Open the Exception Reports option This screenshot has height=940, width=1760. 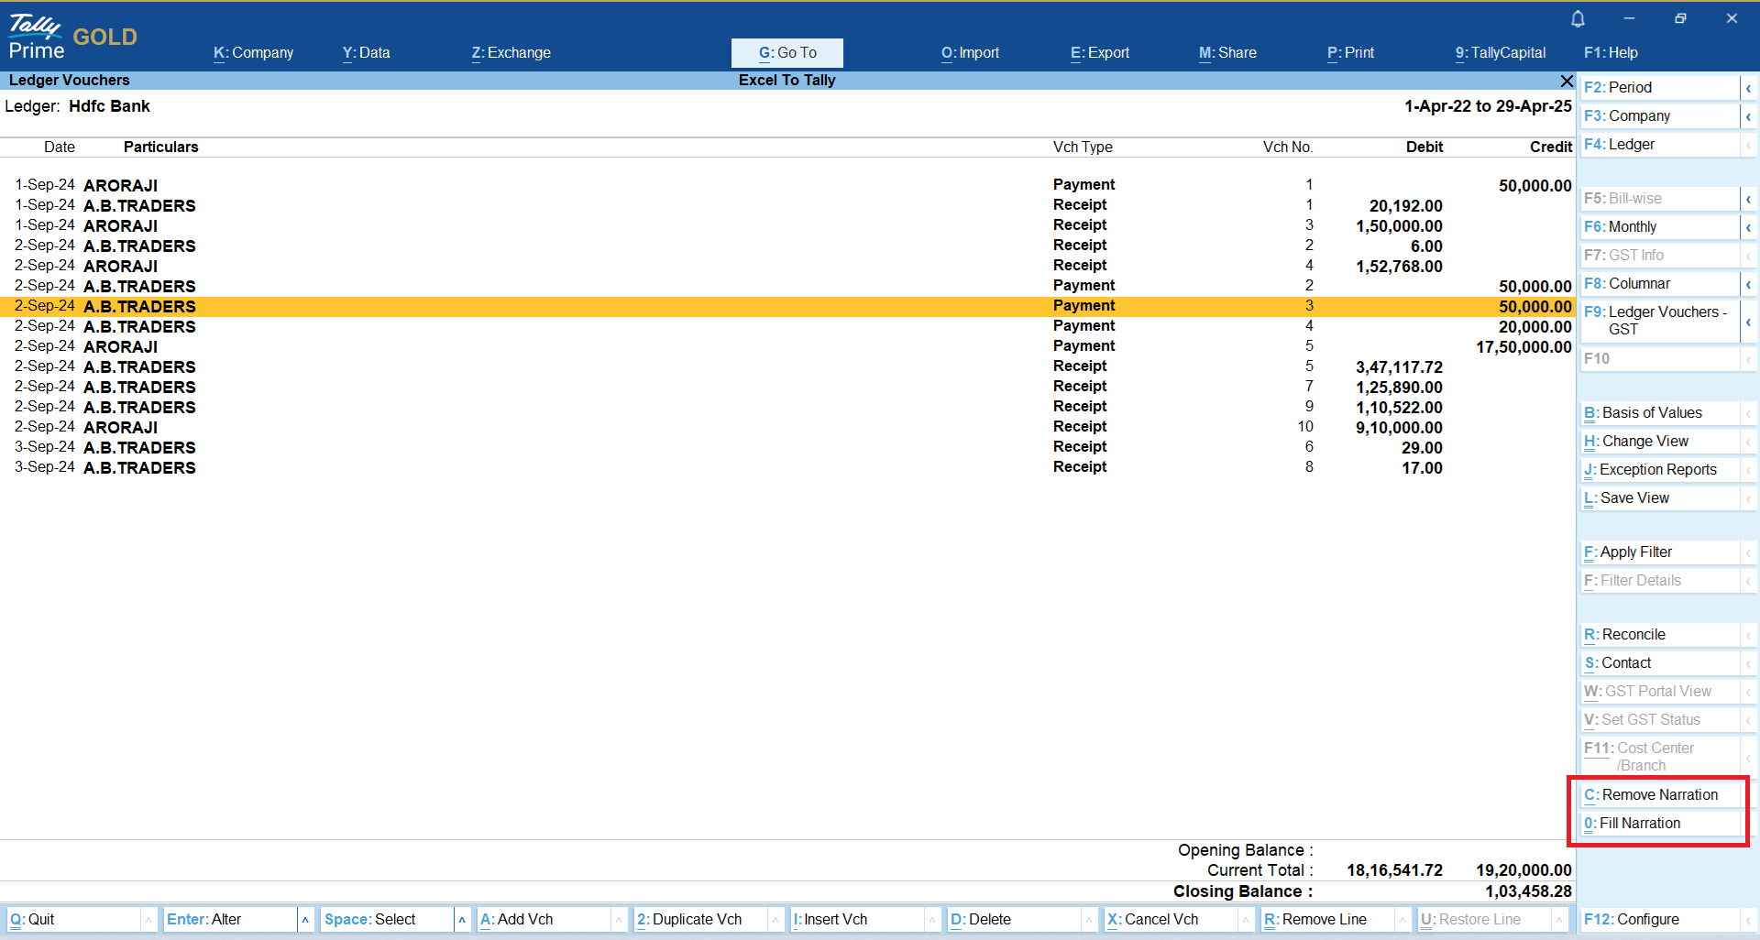click(1659, 470)
